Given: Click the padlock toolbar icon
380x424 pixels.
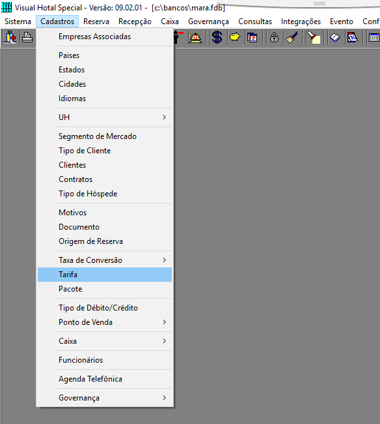Looking at the screenshot, I should pyautogui.click(x=275, y=37).
